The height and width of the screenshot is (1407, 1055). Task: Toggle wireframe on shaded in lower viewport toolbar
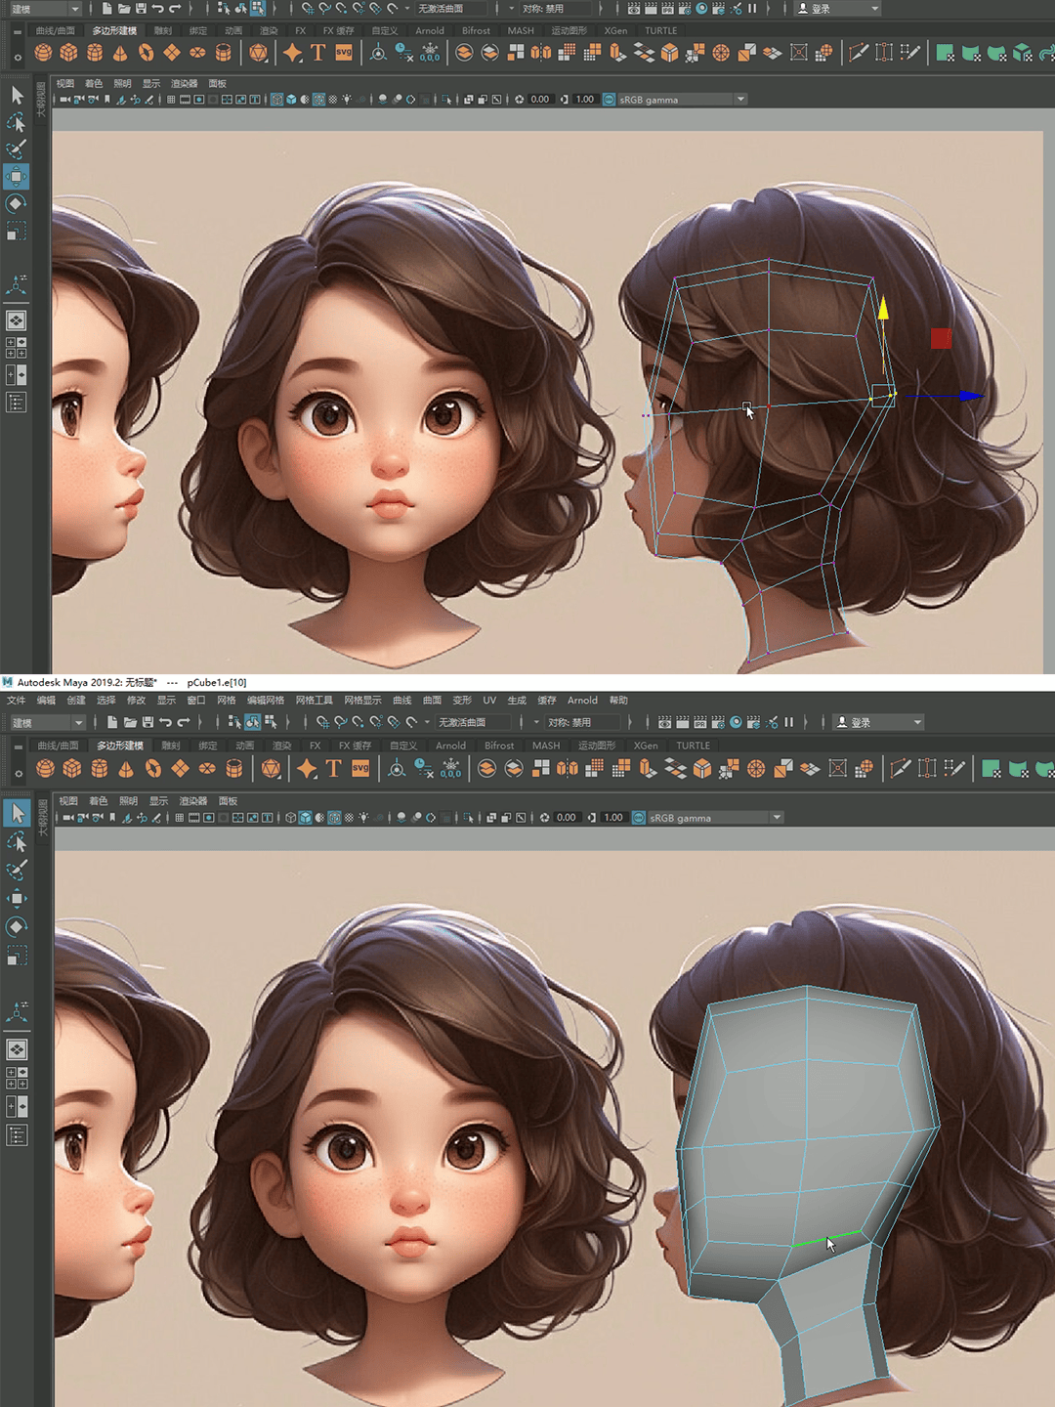pyautogui.click(x=334, y=818)
